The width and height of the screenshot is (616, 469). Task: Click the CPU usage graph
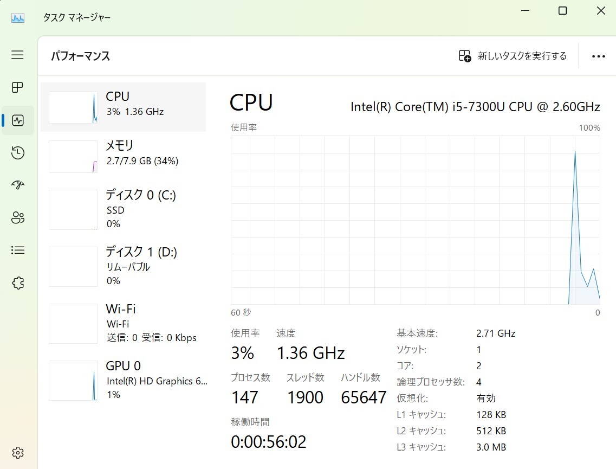point(415,220)
